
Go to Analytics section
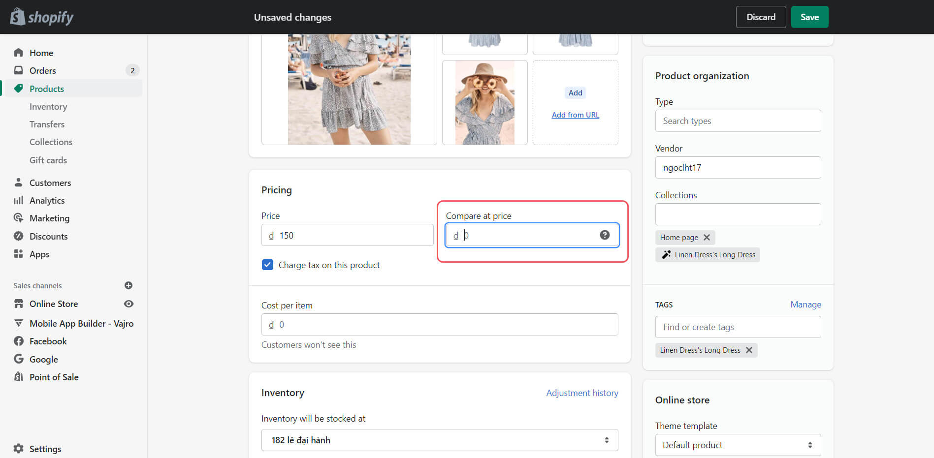pyautogui.click(x=47, y=200)
